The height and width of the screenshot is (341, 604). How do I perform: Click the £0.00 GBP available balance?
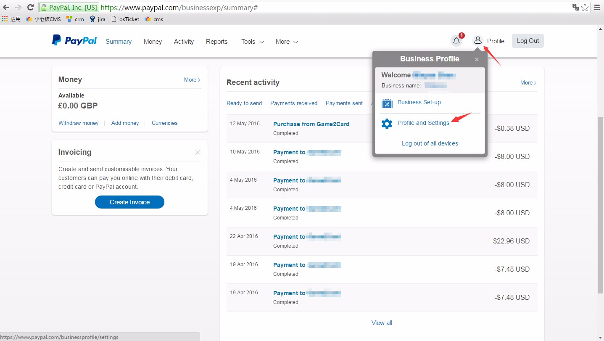click(x=78, y=106)
